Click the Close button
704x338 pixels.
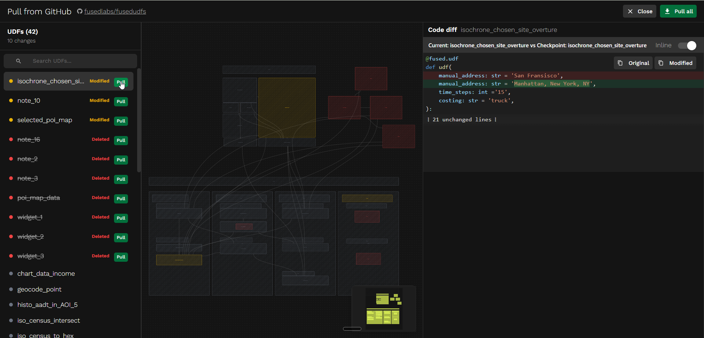tap(639, 11)
